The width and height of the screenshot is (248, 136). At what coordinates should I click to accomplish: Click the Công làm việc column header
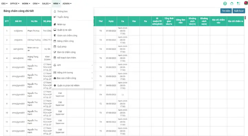[x=180, y=21]
